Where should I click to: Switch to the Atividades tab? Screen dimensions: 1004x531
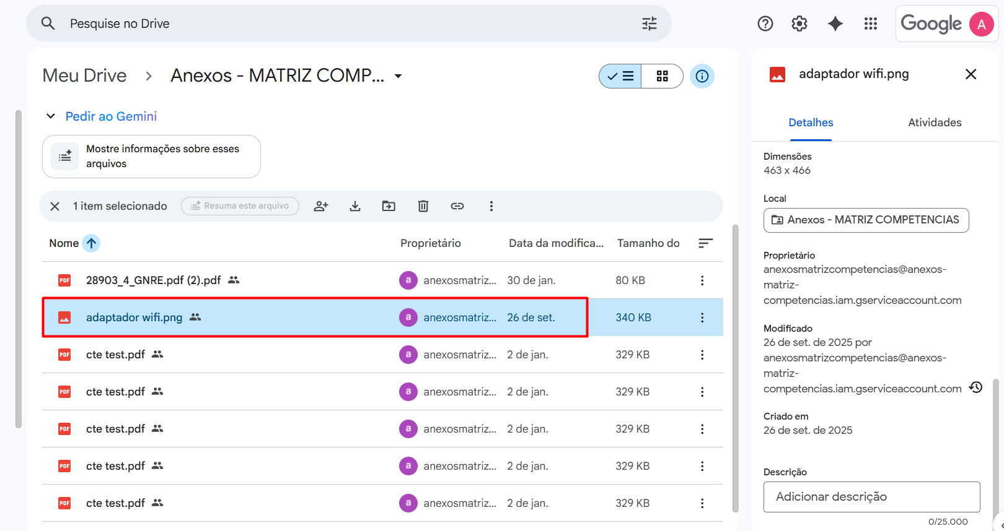pos(934,123)
